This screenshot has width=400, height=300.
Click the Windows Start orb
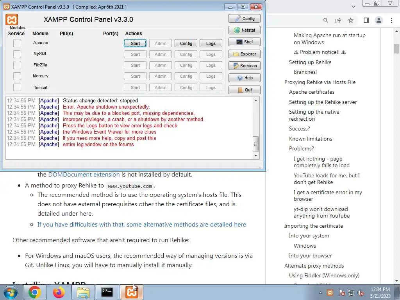[10, 292]
